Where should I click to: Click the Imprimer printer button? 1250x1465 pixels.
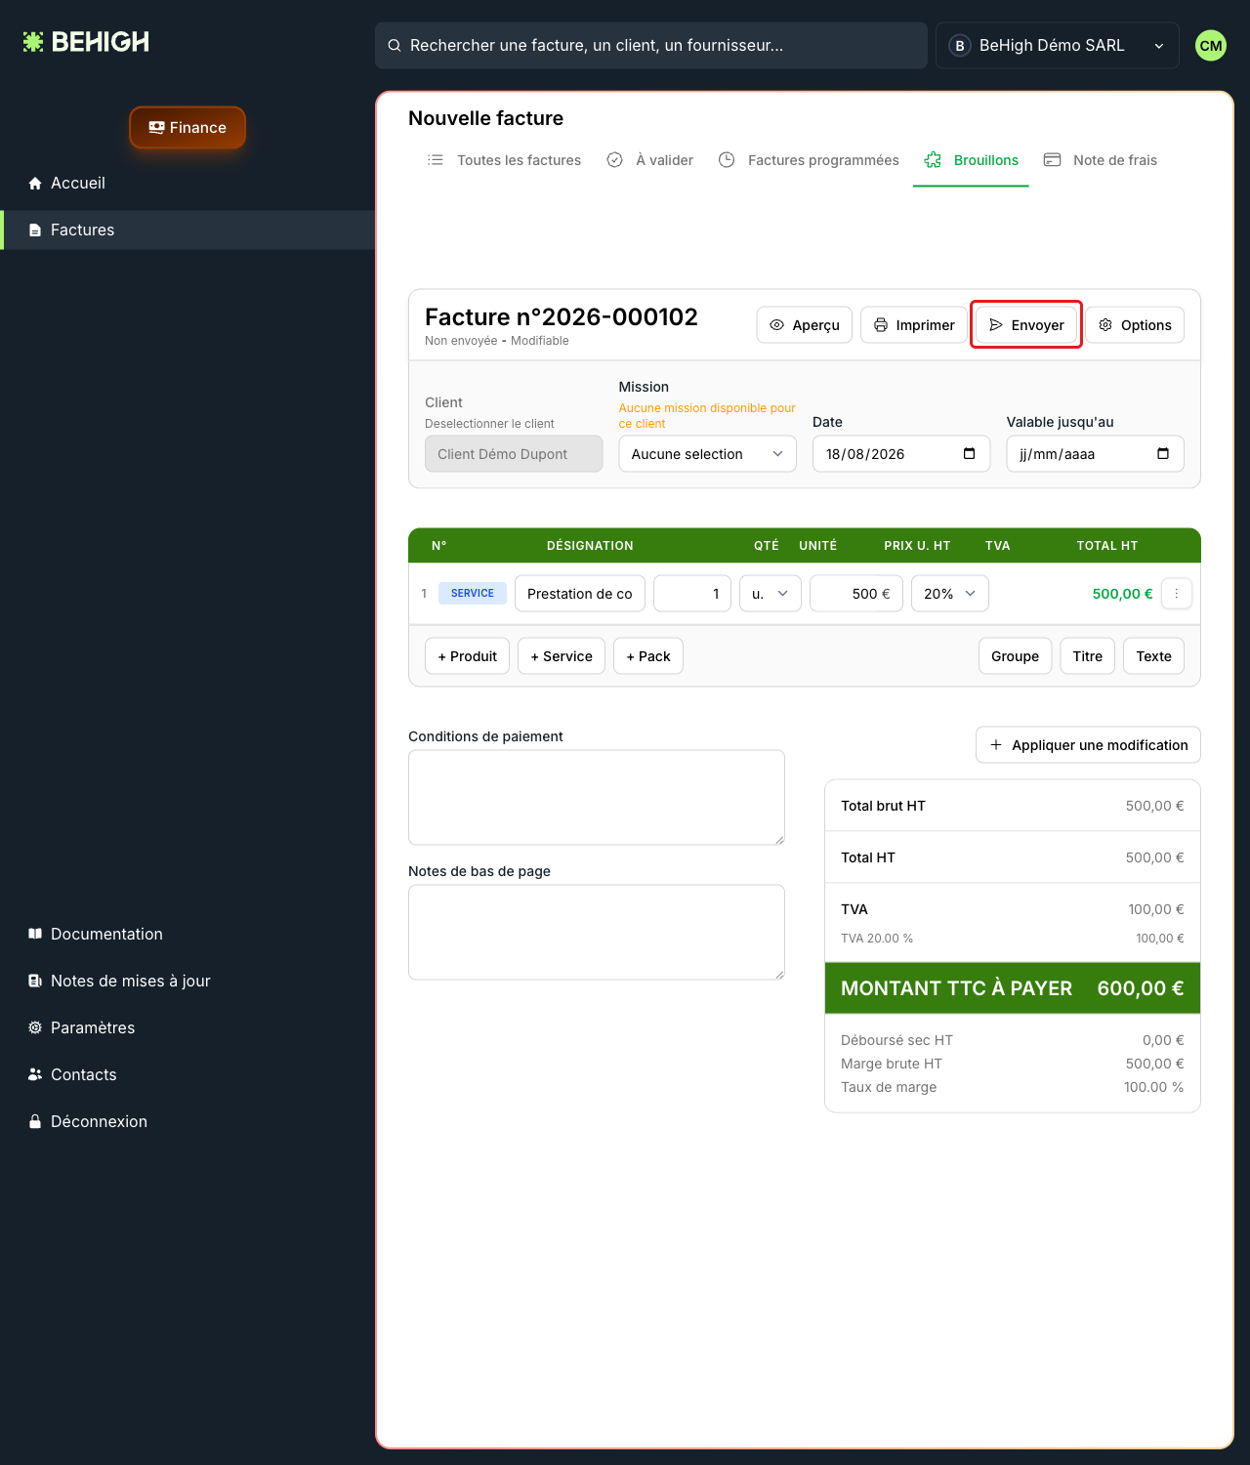(x=913, y=325)
